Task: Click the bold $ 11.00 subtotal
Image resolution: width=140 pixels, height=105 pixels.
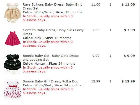Action: (x=128, y=4)
